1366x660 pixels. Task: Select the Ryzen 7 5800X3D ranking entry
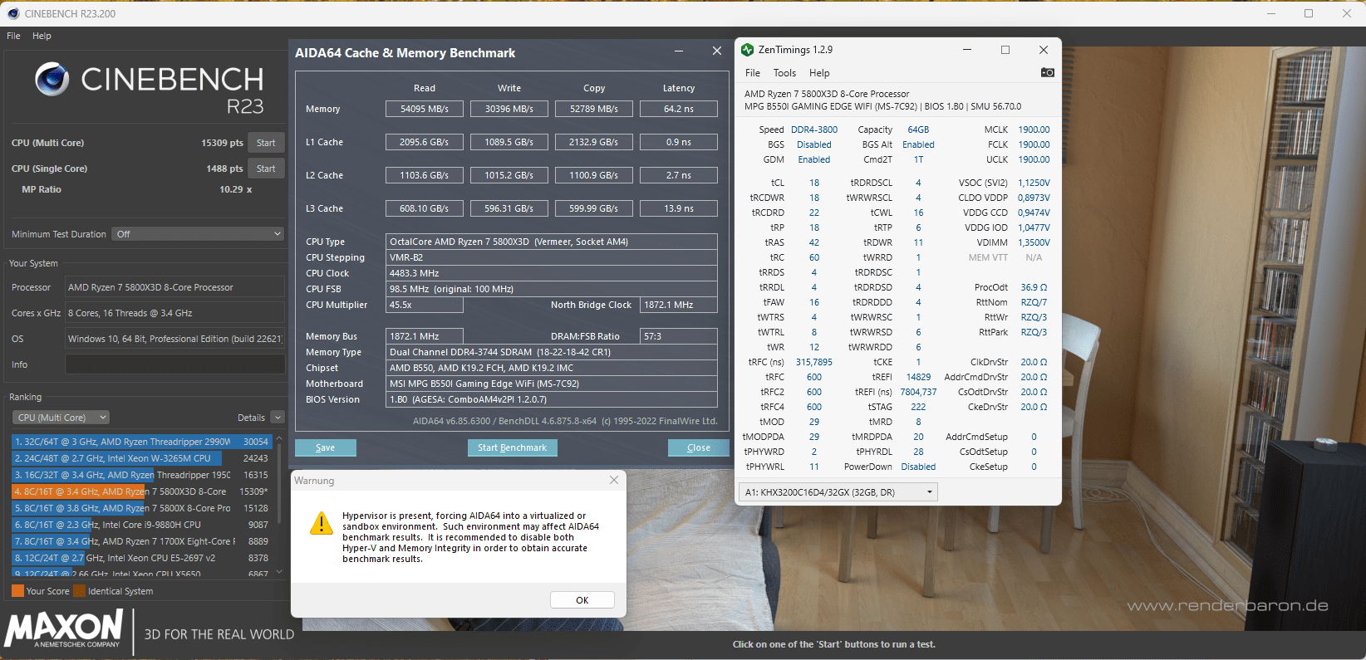[x=141, y=491]
